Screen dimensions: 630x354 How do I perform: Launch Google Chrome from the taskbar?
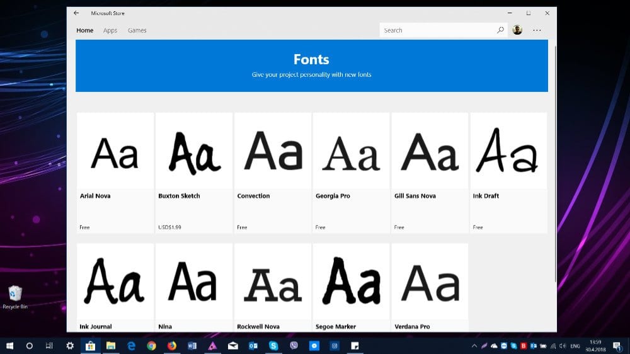[x=151, y=346]
